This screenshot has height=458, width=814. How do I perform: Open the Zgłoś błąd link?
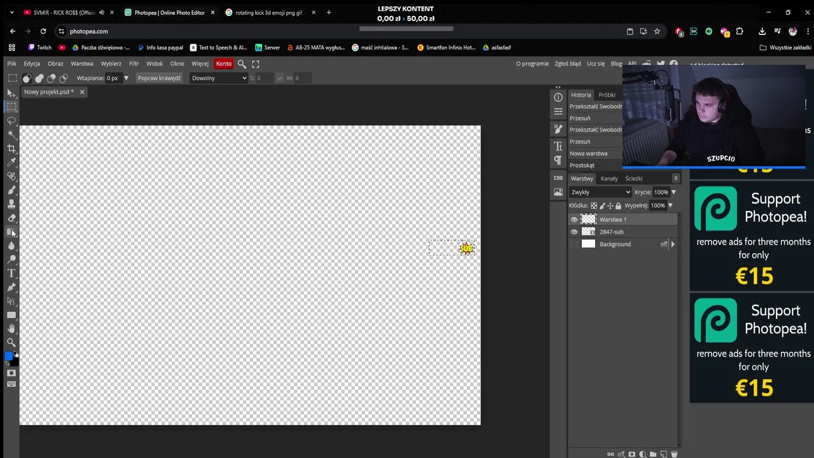click(x=567, y=64)
